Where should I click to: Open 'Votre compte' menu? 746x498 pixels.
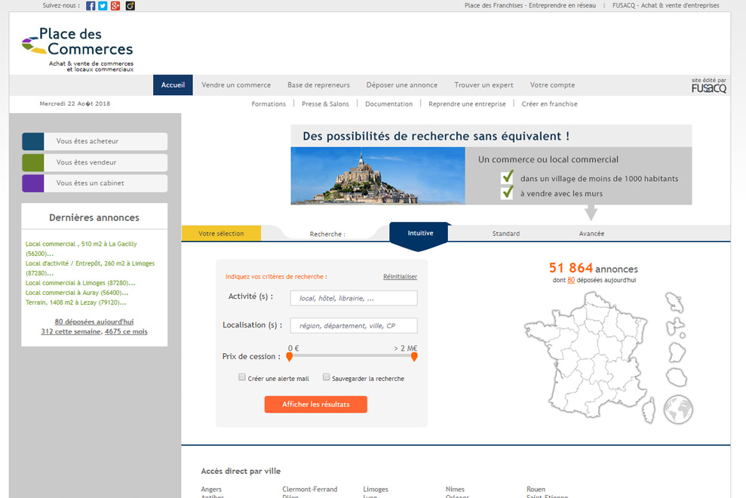552,85
